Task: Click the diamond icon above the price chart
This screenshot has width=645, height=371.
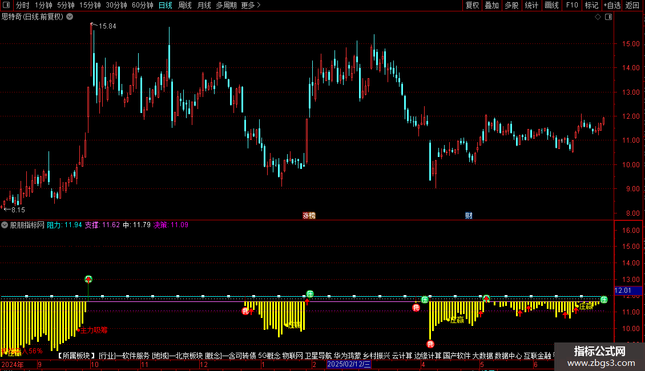Action: coord(598,17)
